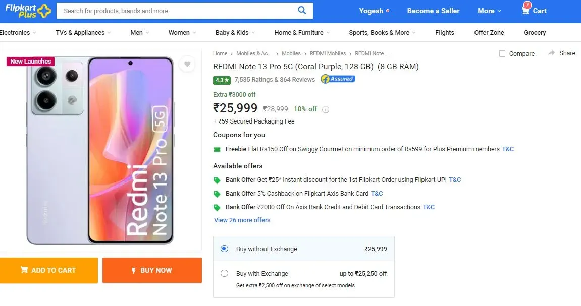The width and height of the screenshot is (581, 306).
Task: Click the Flipkart Assured badge
Action: [x=338, y=79]
